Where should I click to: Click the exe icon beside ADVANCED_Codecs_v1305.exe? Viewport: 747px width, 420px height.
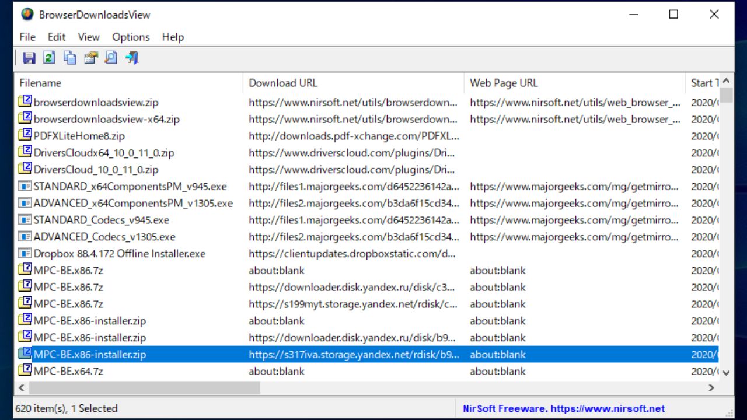click(x=25, y=237)
